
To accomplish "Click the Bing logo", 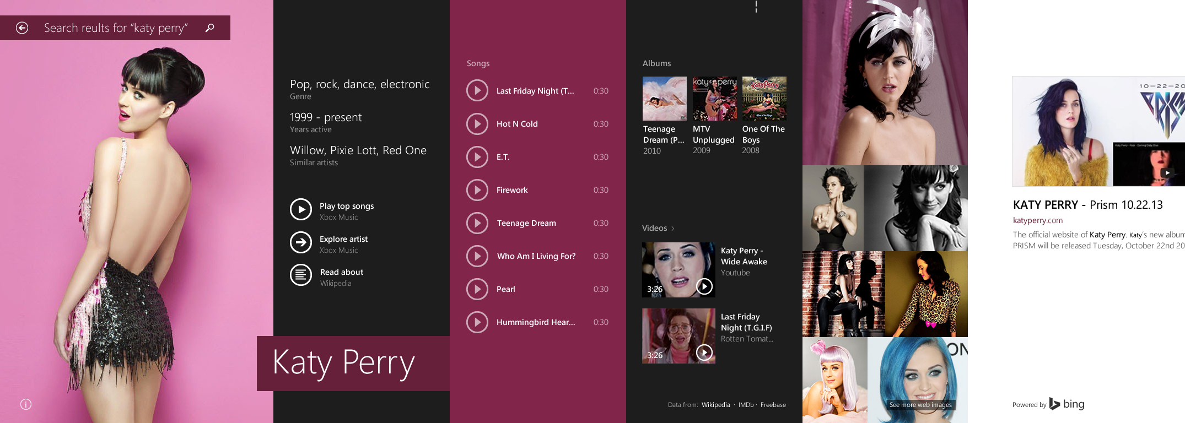I will point(1066,404).
